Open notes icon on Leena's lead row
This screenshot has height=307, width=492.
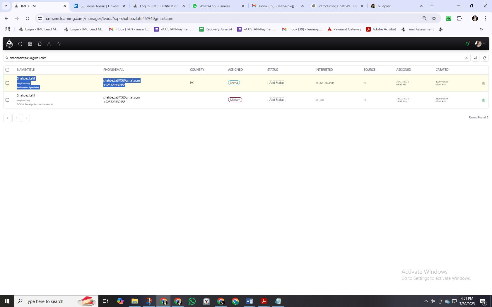(x=484, y=83)
